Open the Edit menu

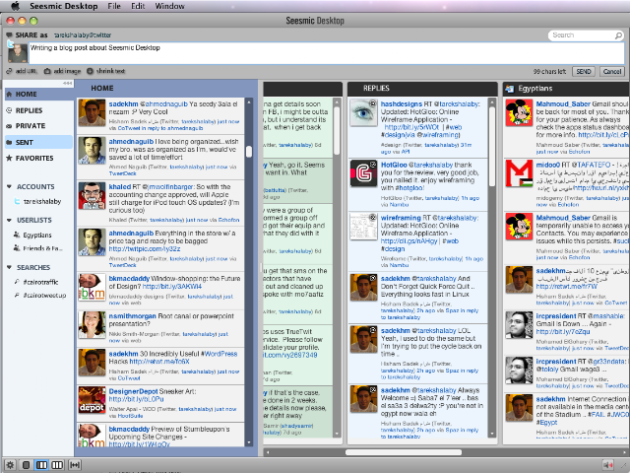(138, 6)
